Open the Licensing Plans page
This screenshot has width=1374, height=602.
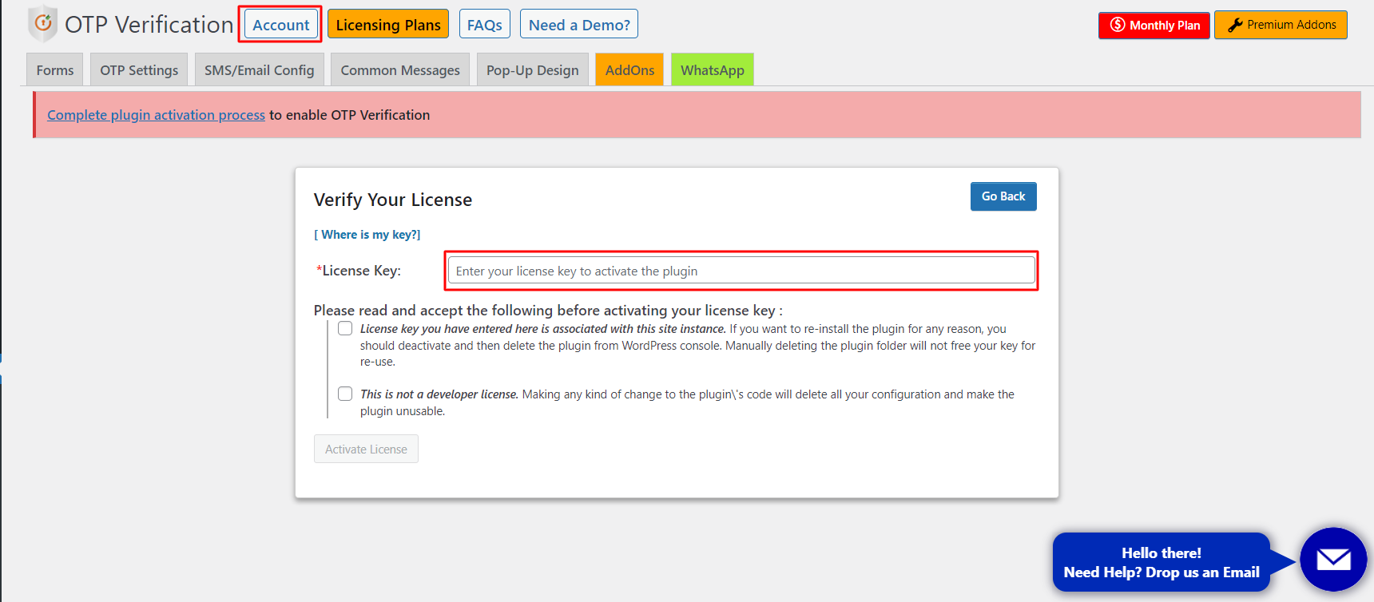(x=388, y=25)
